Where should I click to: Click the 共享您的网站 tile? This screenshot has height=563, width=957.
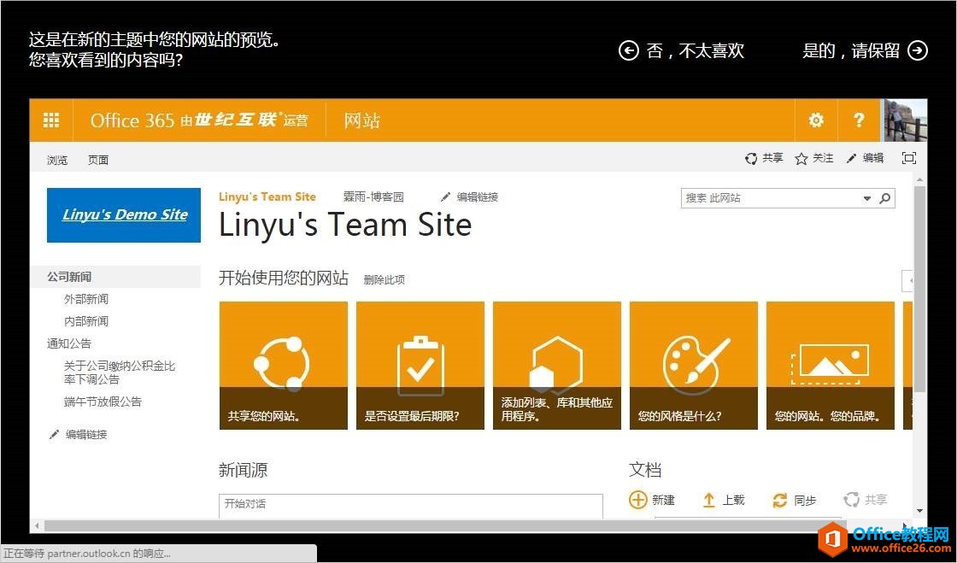[284, 366]
